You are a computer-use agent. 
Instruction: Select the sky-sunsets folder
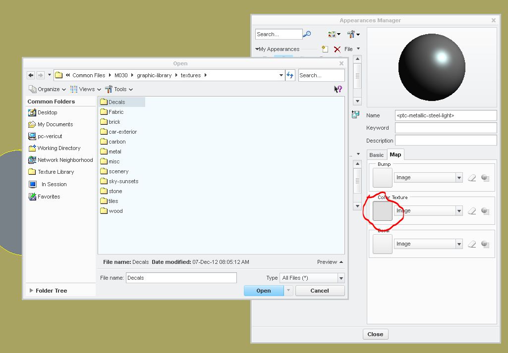pyautogui.click(x=119, y=181)
